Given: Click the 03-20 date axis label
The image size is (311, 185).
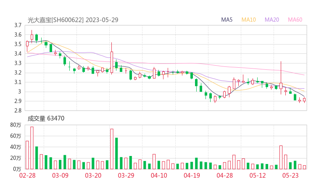Looking at the screenshot, I should pos(93,175).
